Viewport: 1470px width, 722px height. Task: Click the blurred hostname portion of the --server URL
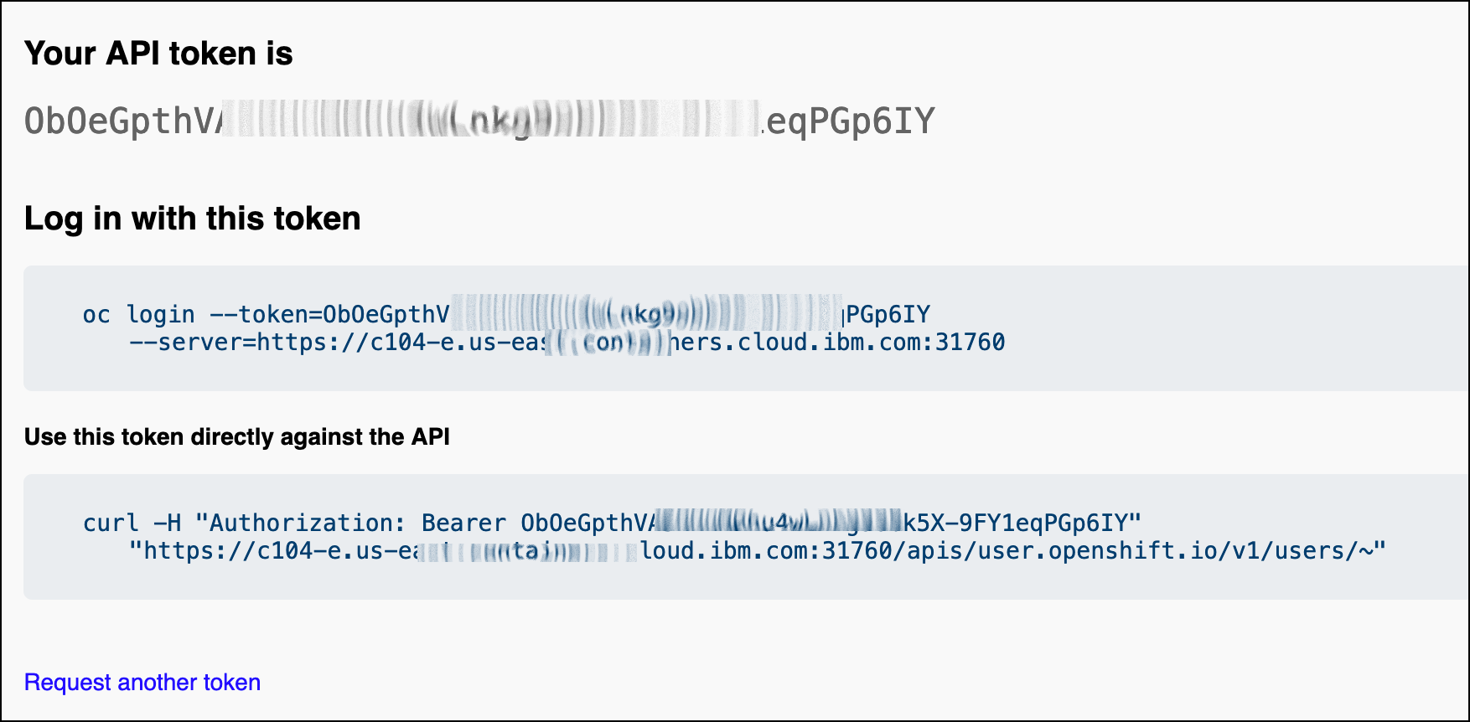(608, 343)
